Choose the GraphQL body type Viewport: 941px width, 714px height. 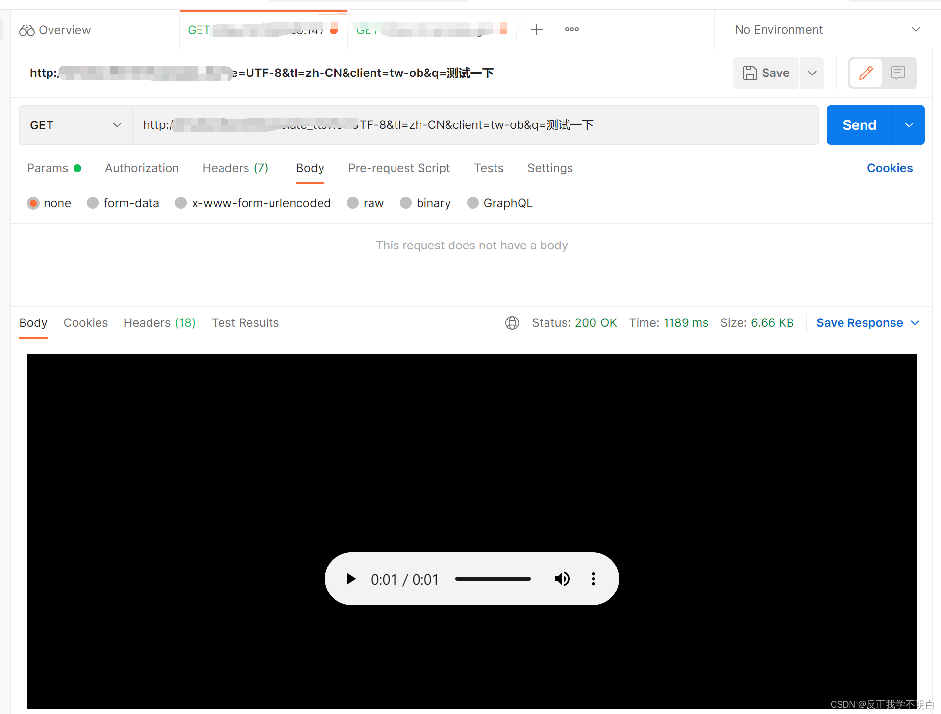point(473,203)
